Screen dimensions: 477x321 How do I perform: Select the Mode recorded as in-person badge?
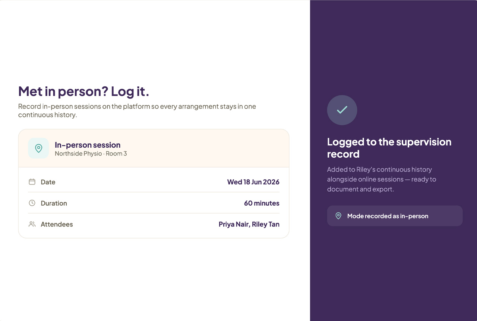395,216
